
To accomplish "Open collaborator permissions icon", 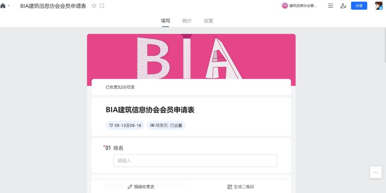I will click(x=343, y=6).
